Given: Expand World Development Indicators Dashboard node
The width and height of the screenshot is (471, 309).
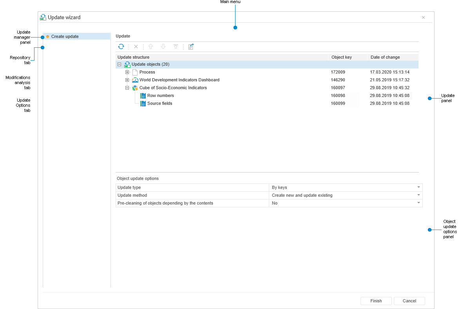Looking at the screenshot, I should (127, 80).
